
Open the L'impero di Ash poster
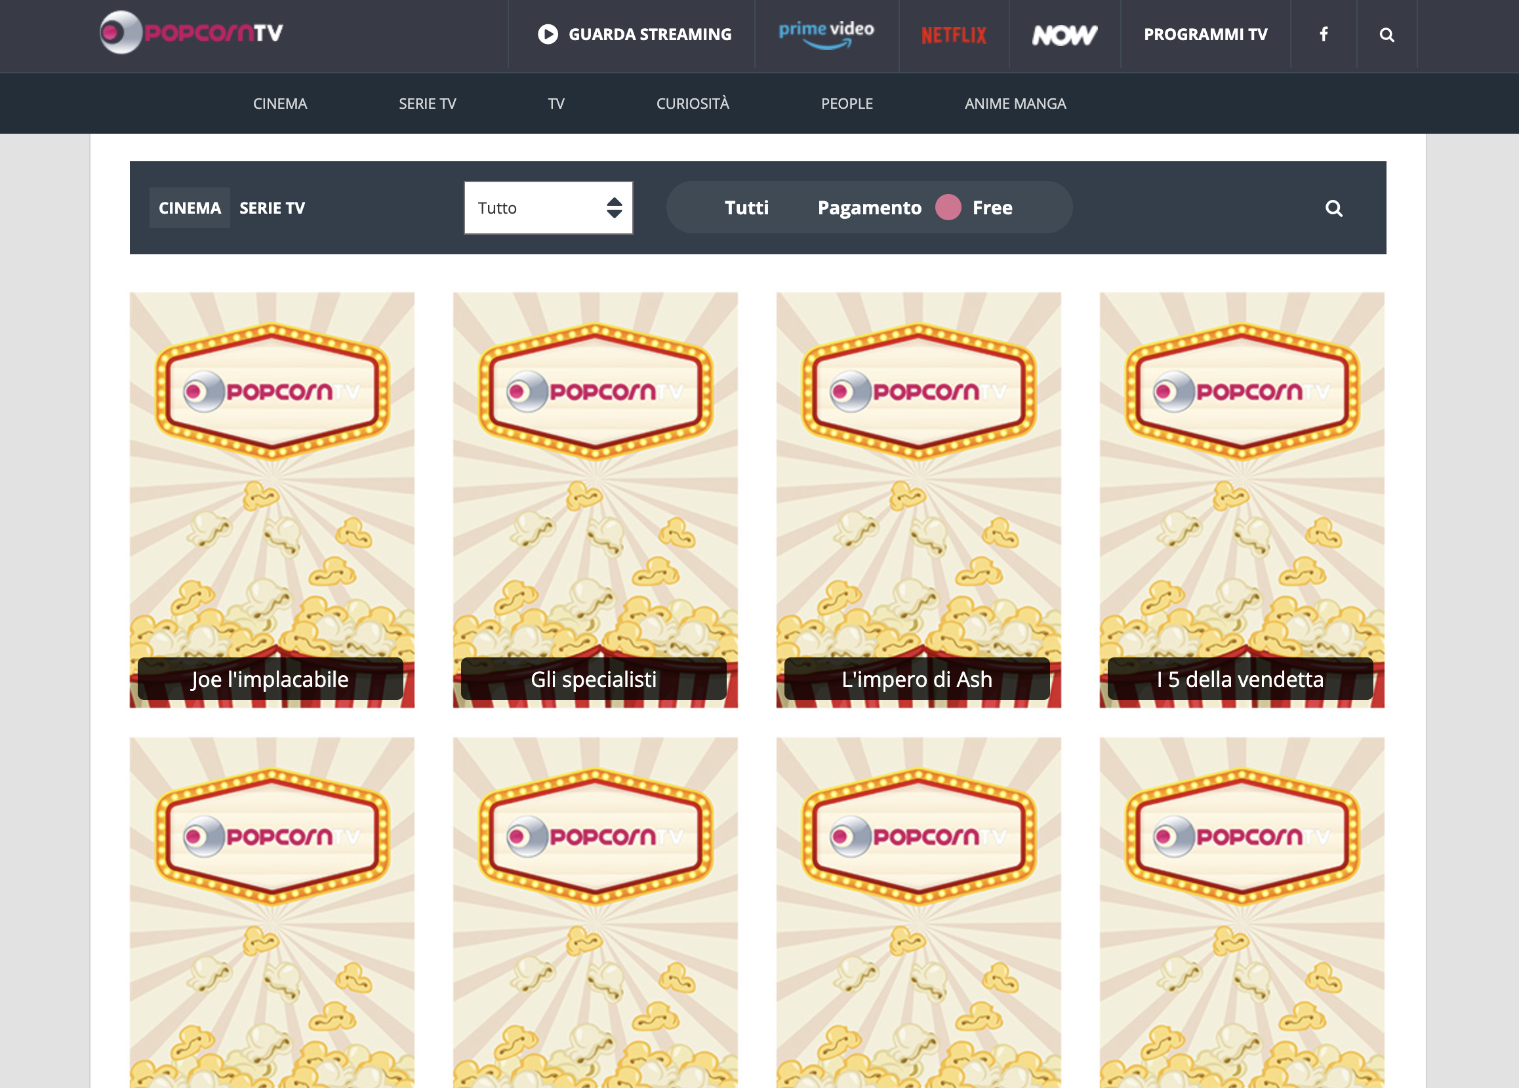click(918, 499)
